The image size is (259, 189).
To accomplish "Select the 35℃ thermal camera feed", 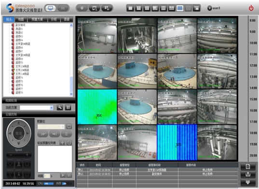I will coord(97,107).
